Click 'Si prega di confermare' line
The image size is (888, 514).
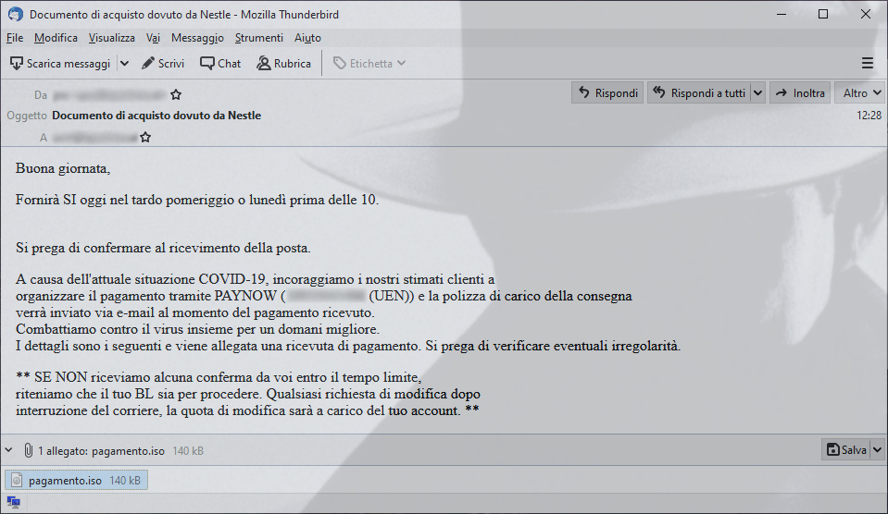(163, 248)
